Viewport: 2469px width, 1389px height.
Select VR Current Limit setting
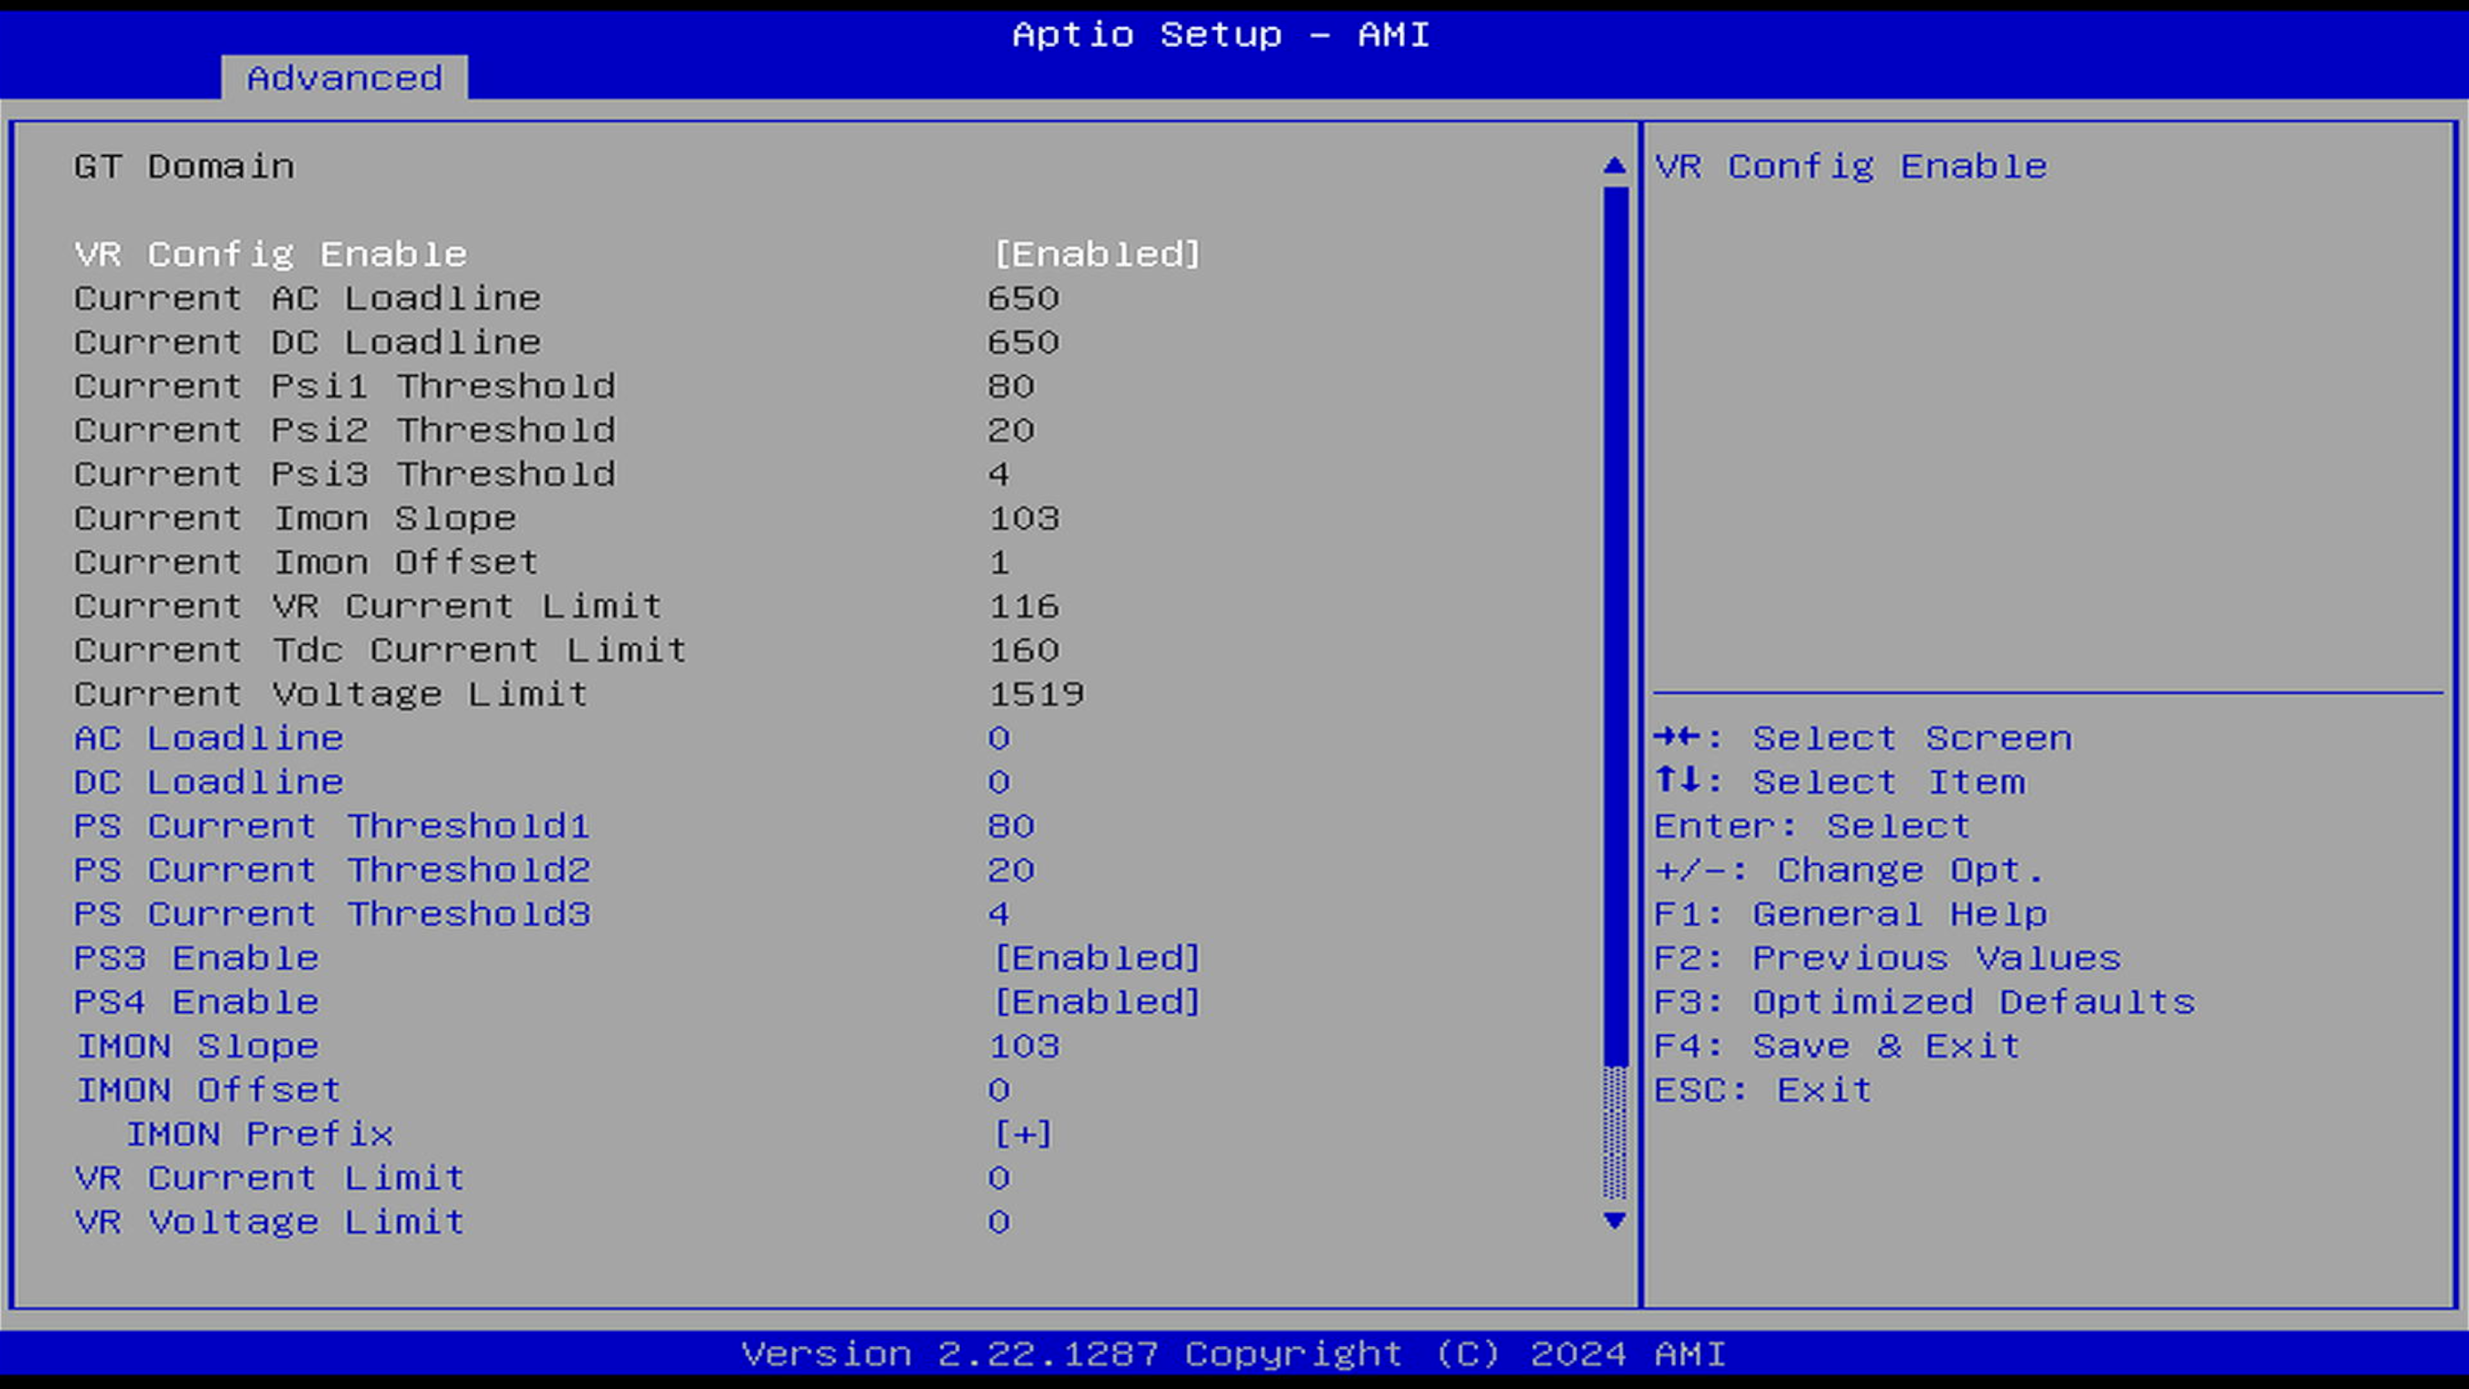click(x=269, y=1178)
